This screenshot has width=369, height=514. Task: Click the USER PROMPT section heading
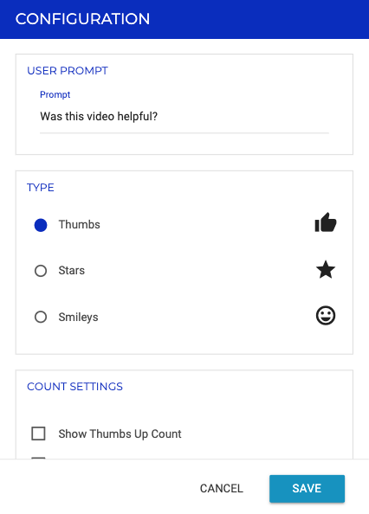(x=68, y=71)
